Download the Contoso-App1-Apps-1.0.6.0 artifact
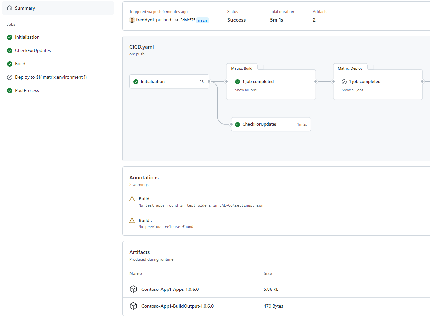The image size is (430, 322). coord(170,289)
